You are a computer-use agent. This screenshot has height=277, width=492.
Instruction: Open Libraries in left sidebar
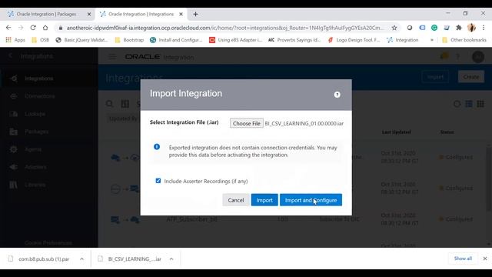[x=35, y=185]
